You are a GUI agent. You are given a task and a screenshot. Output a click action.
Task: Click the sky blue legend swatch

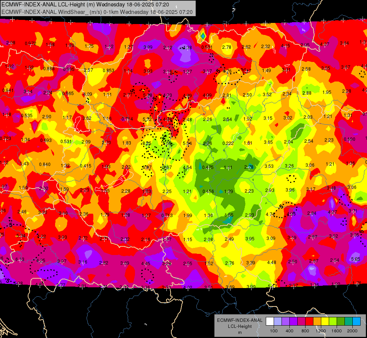[x=357, y=321]
